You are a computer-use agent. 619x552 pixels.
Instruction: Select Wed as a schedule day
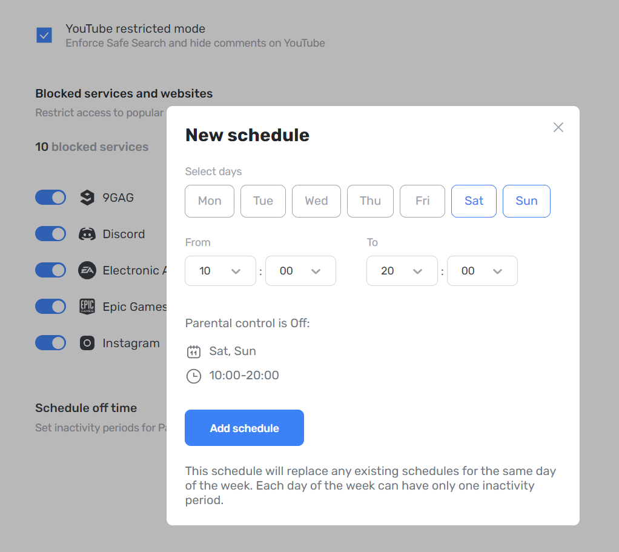(x=316, y=201)
